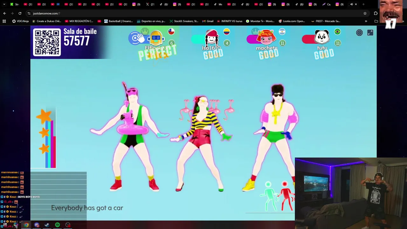This screenshot has height=229, width=407.
Task: Toggle fullscreen mode in the dance room
Action: point(370,33)
